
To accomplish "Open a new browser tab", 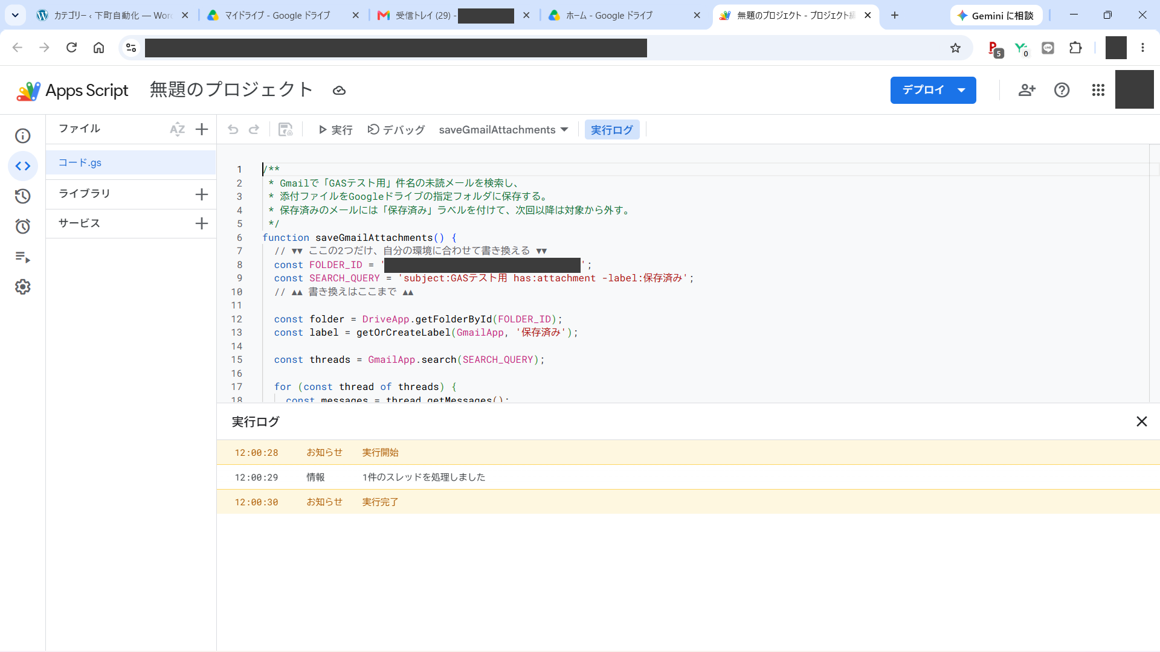I will pos(895,15).
